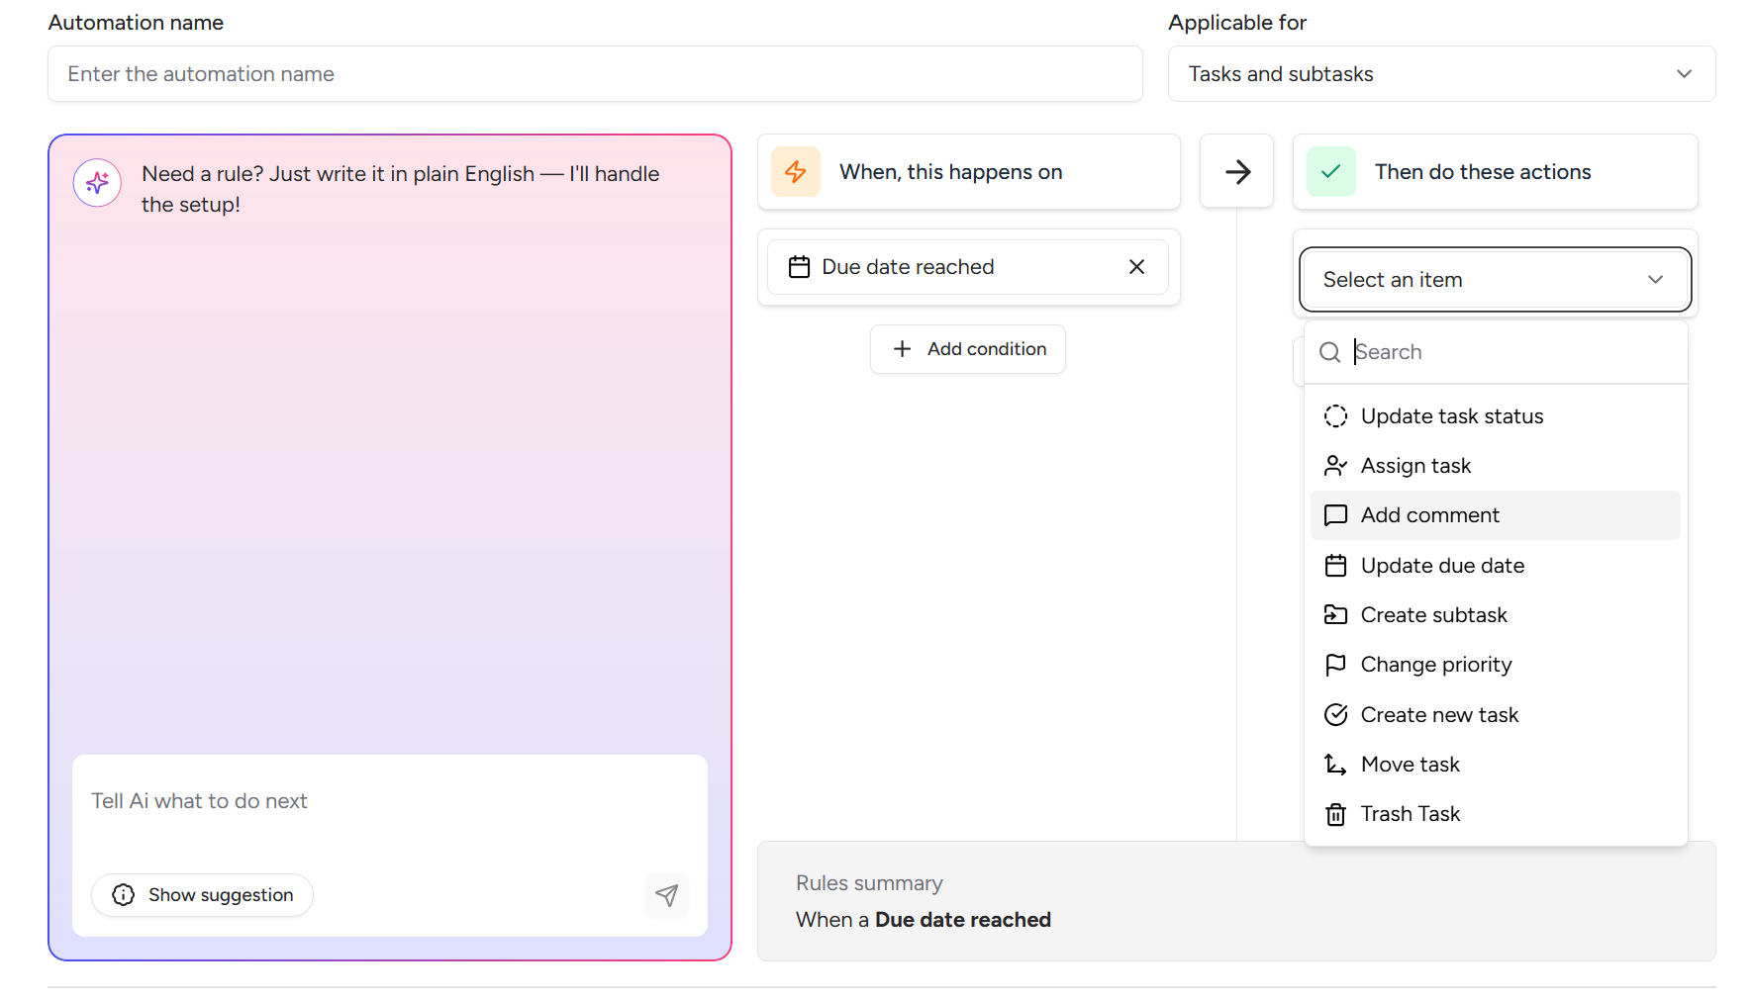The width and height of the screenshot is (1754, 1000).
Task: Pick the Add comment action
Action: [1429, 515]
